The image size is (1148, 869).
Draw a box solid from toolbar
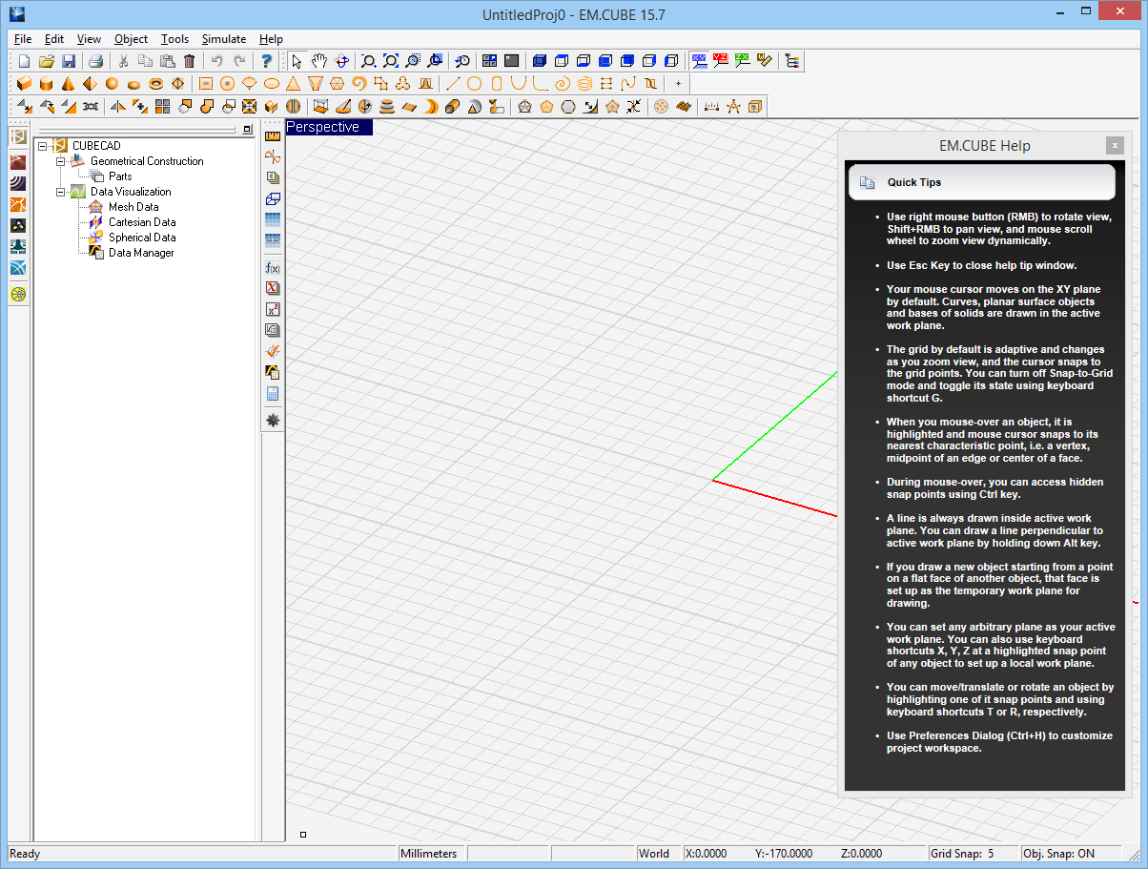[x=24, y=84]
